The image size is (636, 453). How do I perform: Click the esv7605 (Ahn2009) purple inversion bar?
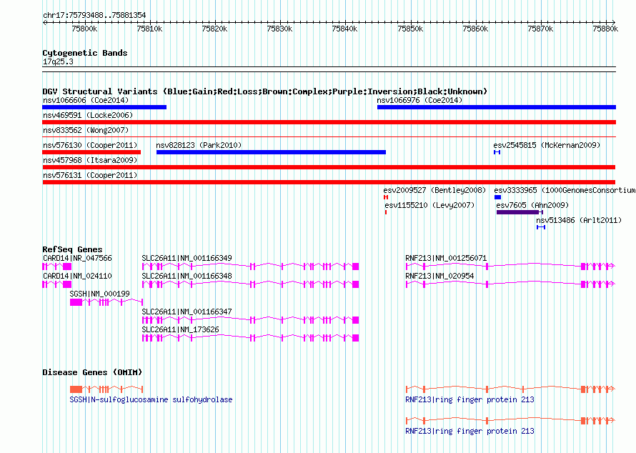pyautogui.click(x=520, y=212)
